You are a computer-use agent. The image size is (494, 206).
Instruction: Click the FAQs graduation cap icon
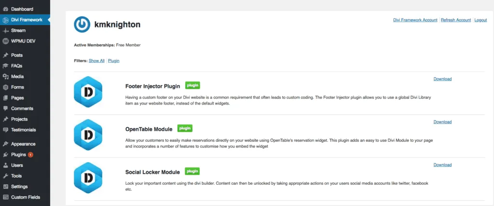[x=5, y=66]
